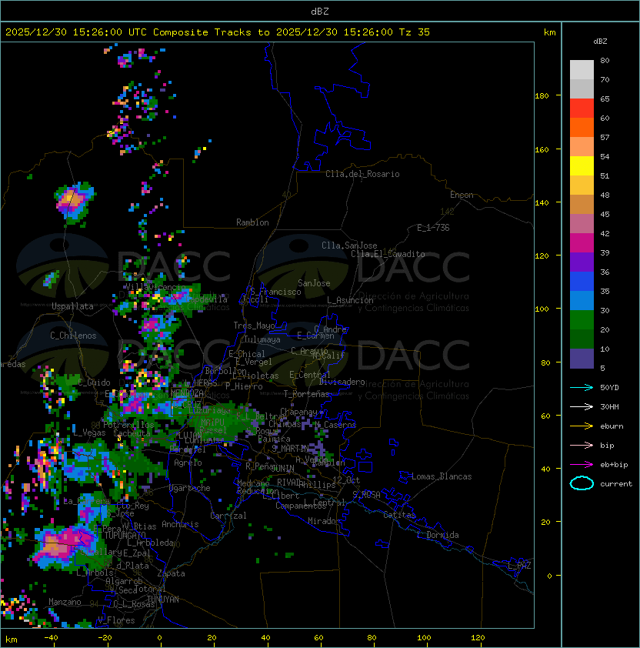Image resolution: width=640 pixels, height=648 pixels.
Task: Select the dark orange 57-60 dBZ legend band
Action: coord(582,128)
